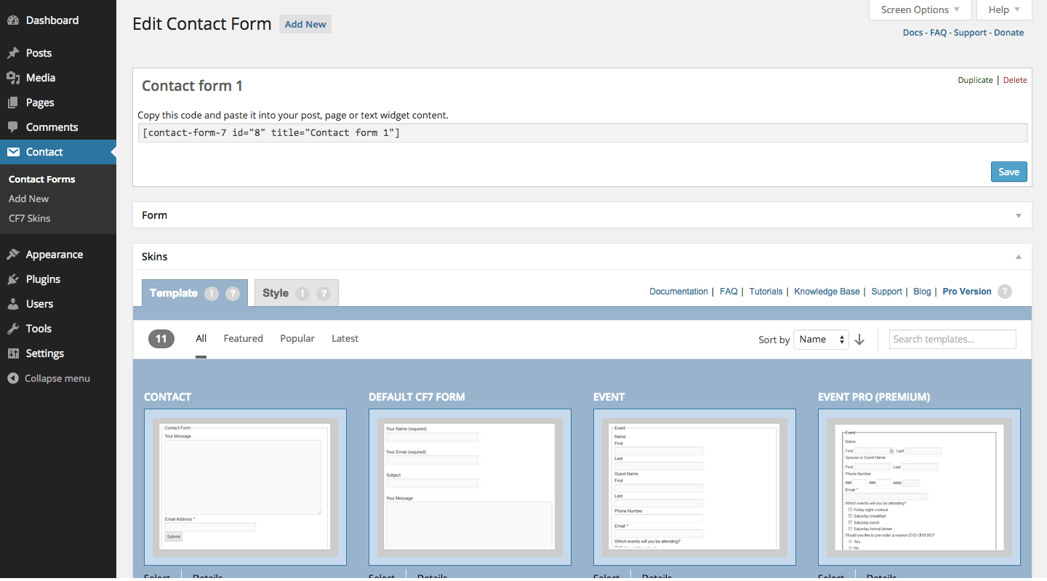Viewport: 1047px width, 581px height.
Task: Open the Sort by Name dropdown
Action: pyautogui.click(x=821, y=339)
